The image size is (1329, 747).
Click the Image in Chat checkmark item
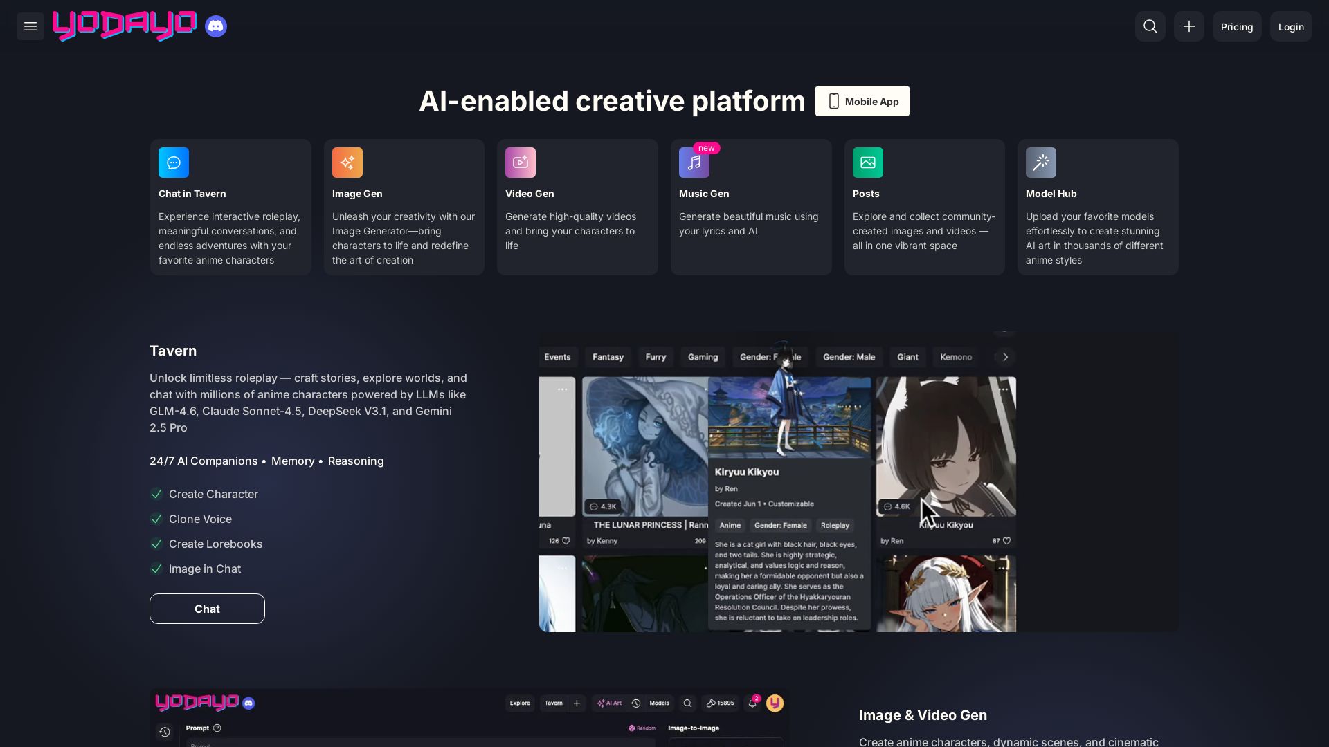click(197, 569)
